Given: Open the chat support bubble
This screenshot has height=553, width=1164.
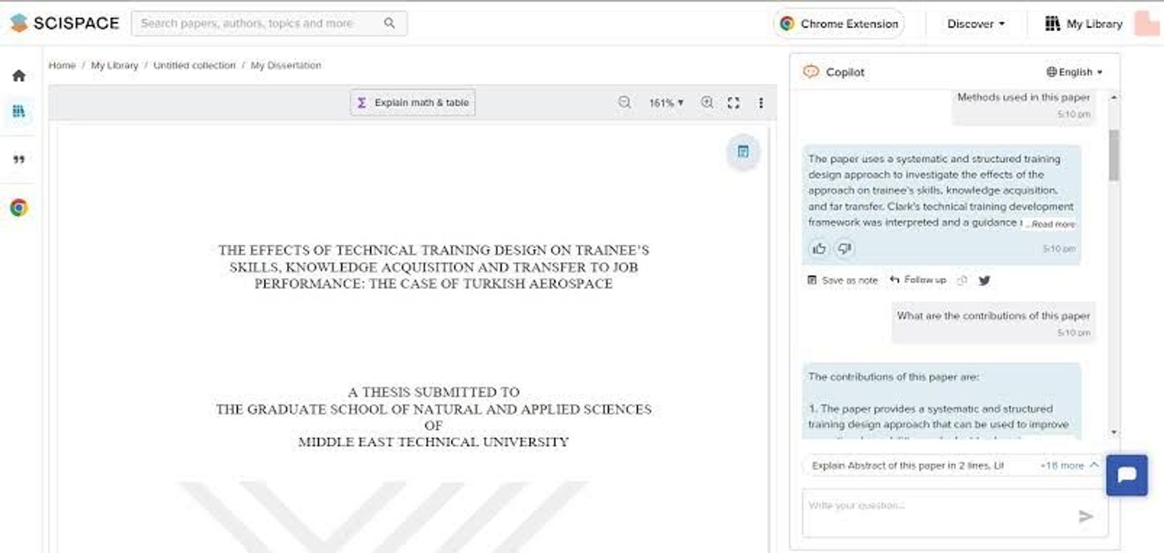Looking at the screenshot, I should [x=1126, y=475].
